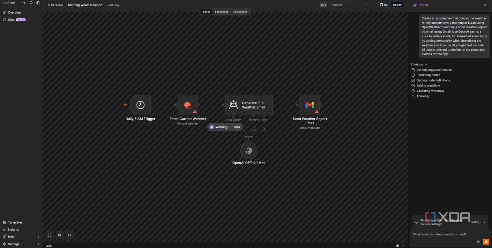Click the modify or add message field
The image size is (492, 248).
445,234
